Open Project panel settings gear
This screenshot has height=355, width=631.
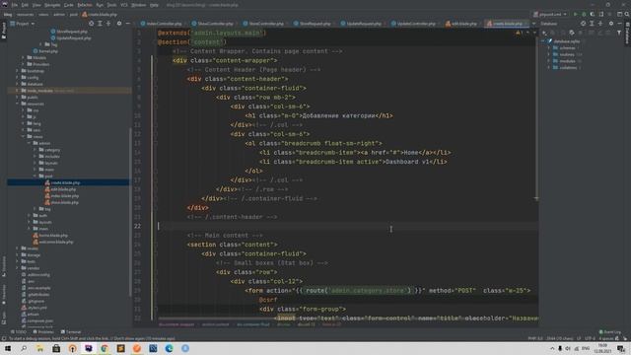[119, 24]
